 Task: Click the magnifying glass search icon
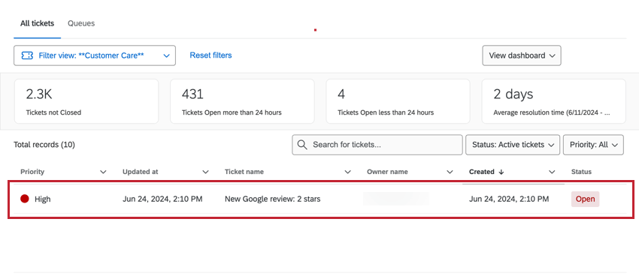tap(302, 145)
